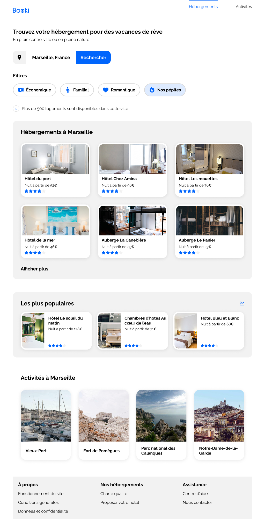Toggle the Familial filter
The image size is (265, 519).
coord(77,90)
